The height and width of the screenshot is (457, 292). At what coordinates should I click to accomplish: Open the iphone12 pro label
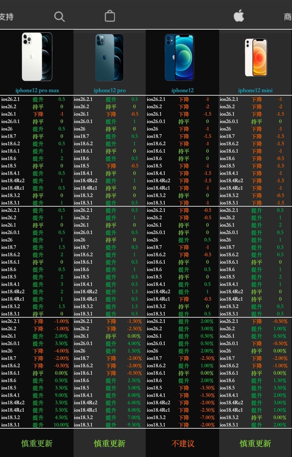click(x=110, y=90)
